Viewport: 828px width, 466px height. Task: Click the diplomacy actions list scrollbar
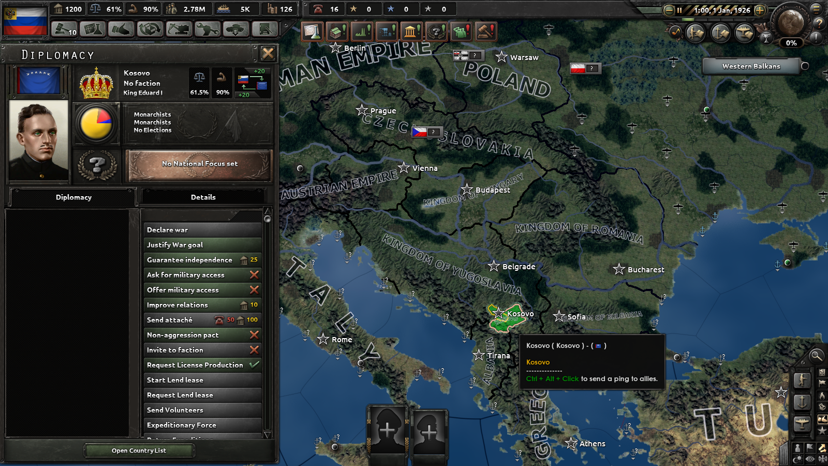[268, 321]
